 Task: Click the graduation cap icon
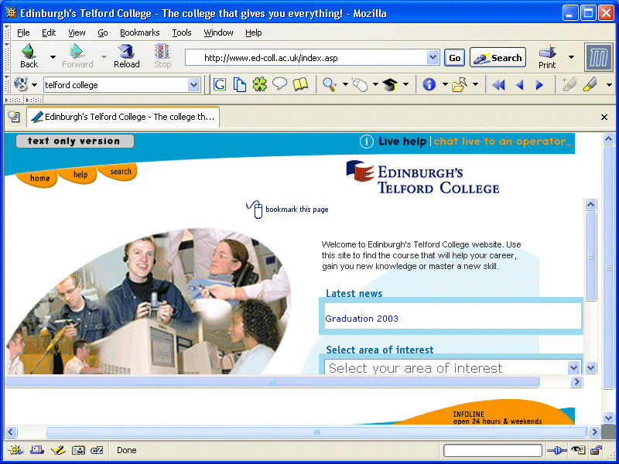point(390,84)
